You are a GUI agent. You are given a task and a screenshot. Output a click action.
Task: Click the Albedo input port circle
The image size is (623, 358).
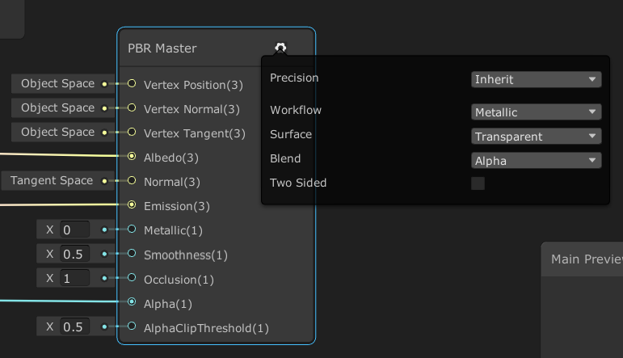coord(132,157)
